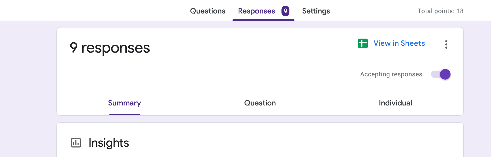
Task: Click the Total points: 18 text
Action: coord(440,11)
